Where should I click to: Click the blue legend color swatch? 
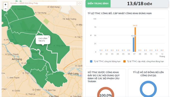coord(91,61)
